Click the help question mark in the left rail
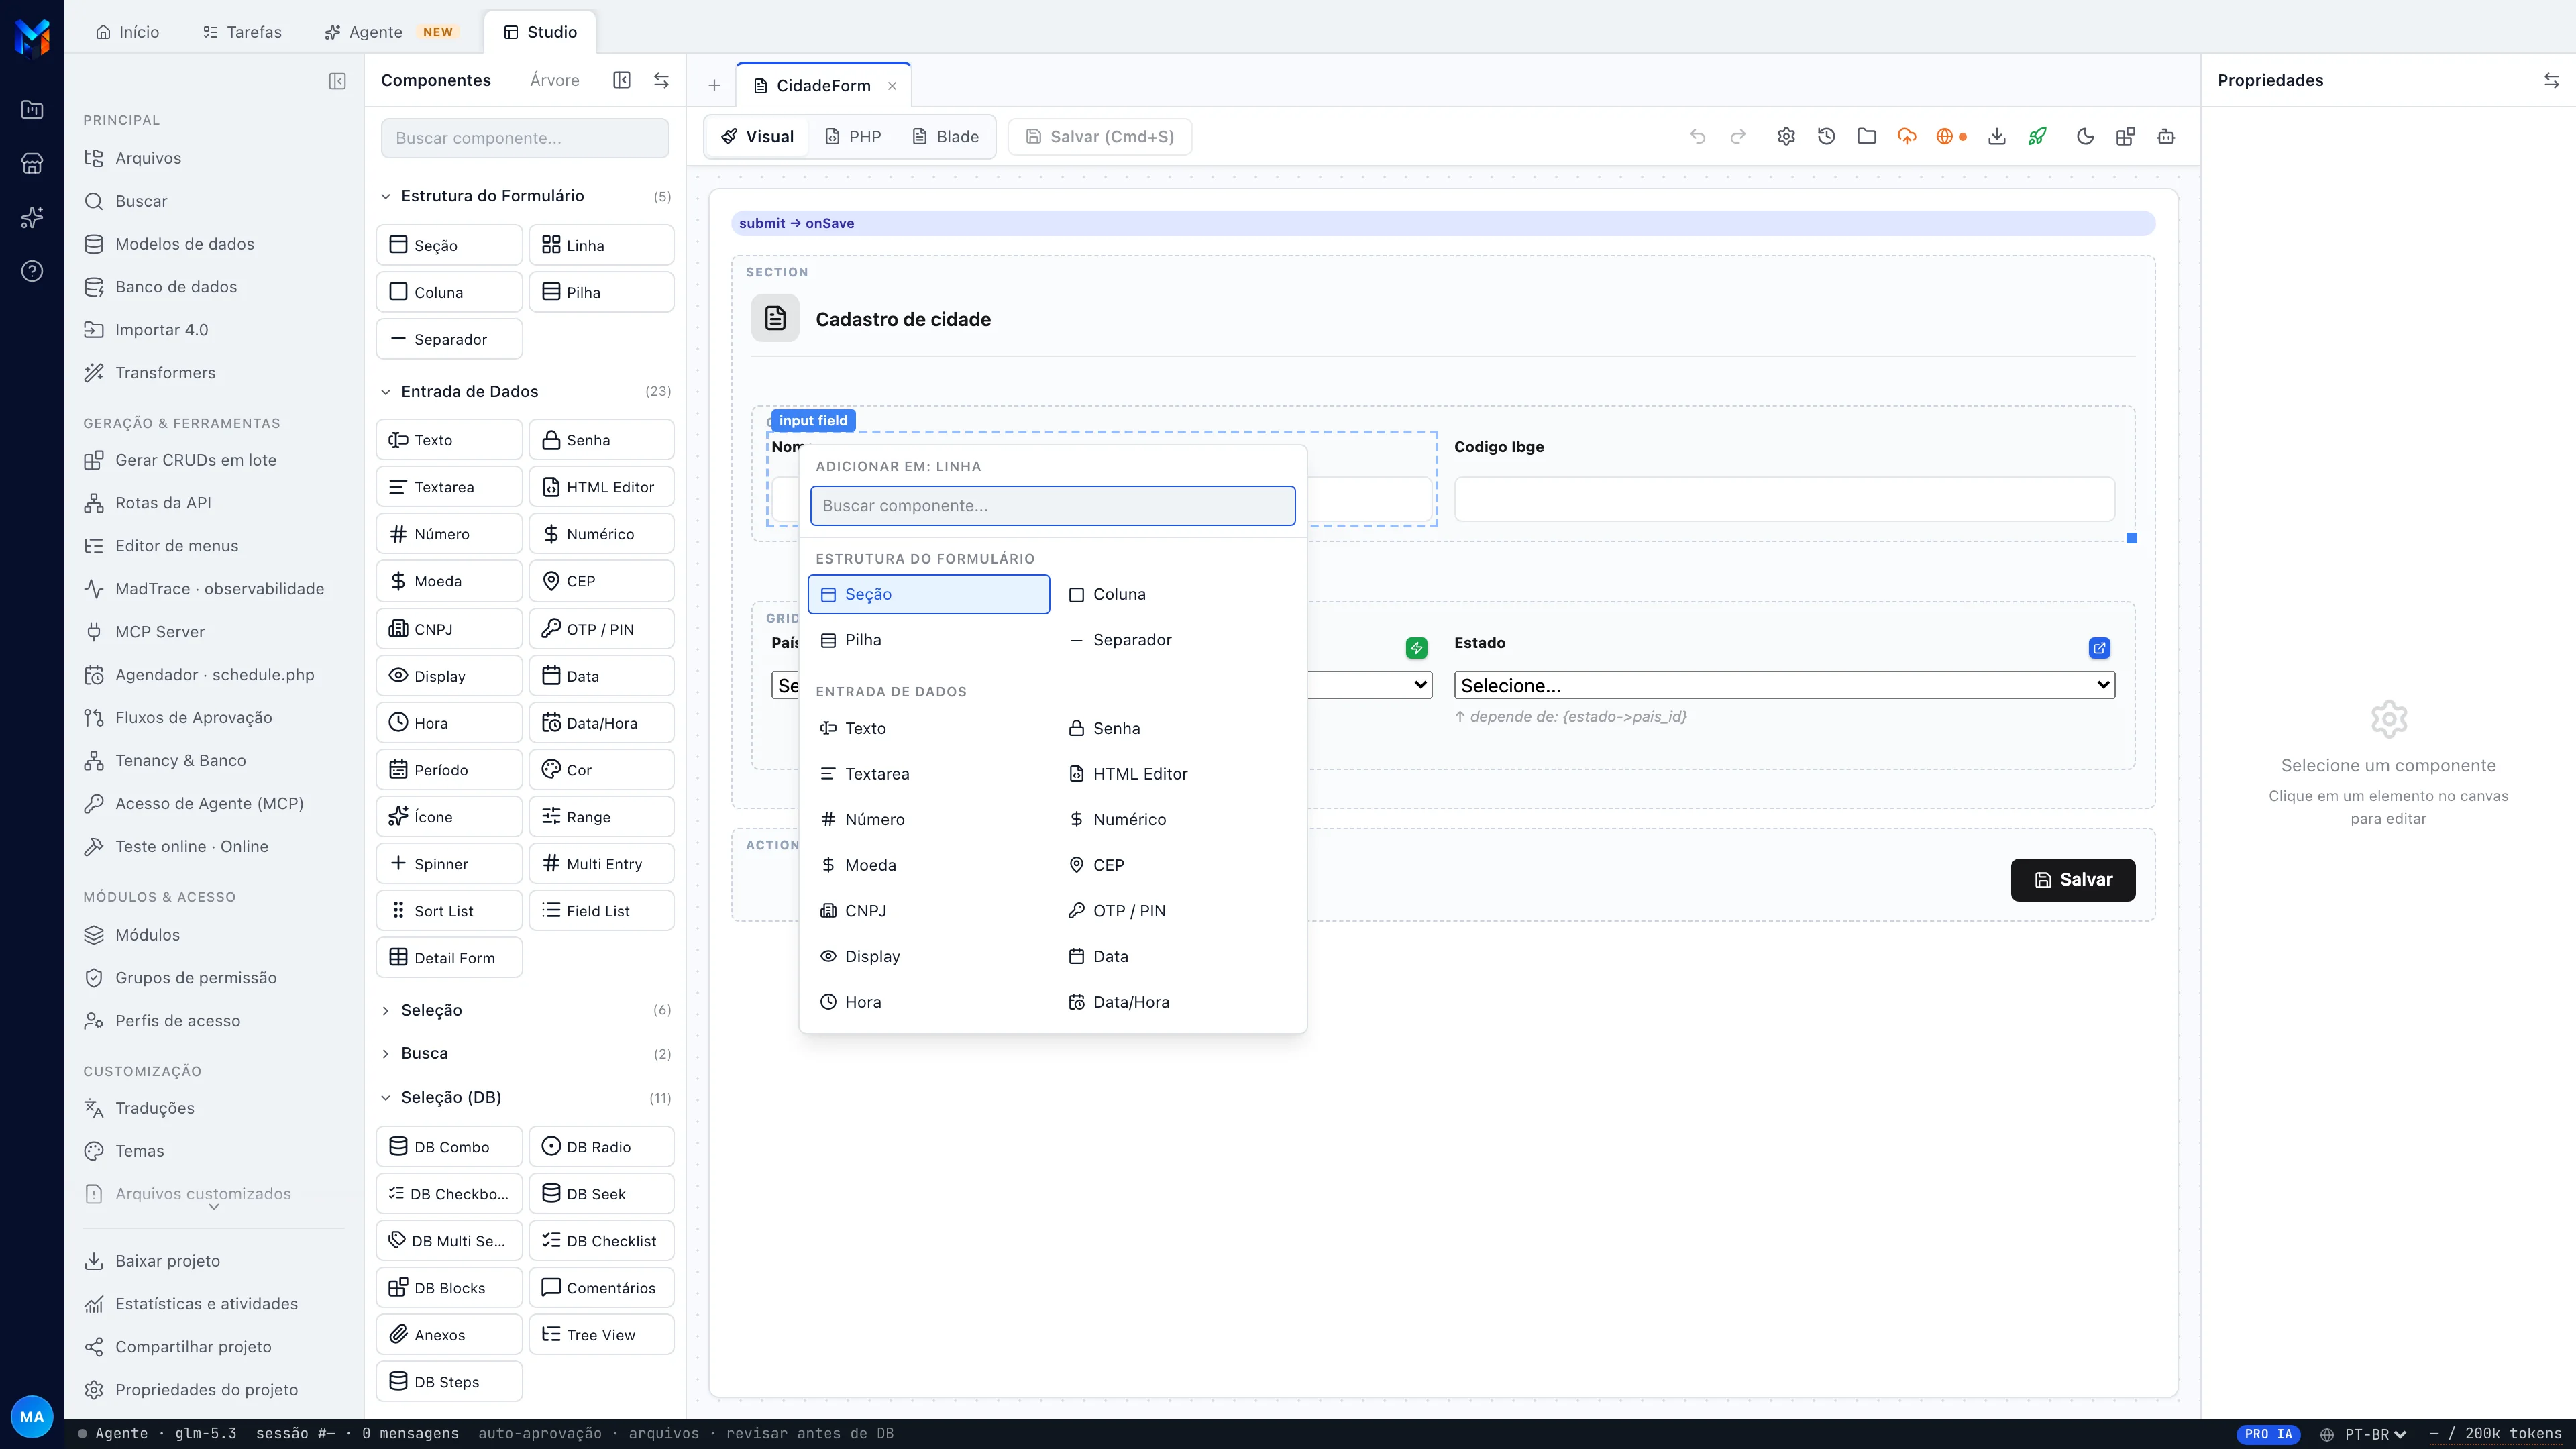Viewport: 2576px width, 1449px height. click(x=32, y=271)
